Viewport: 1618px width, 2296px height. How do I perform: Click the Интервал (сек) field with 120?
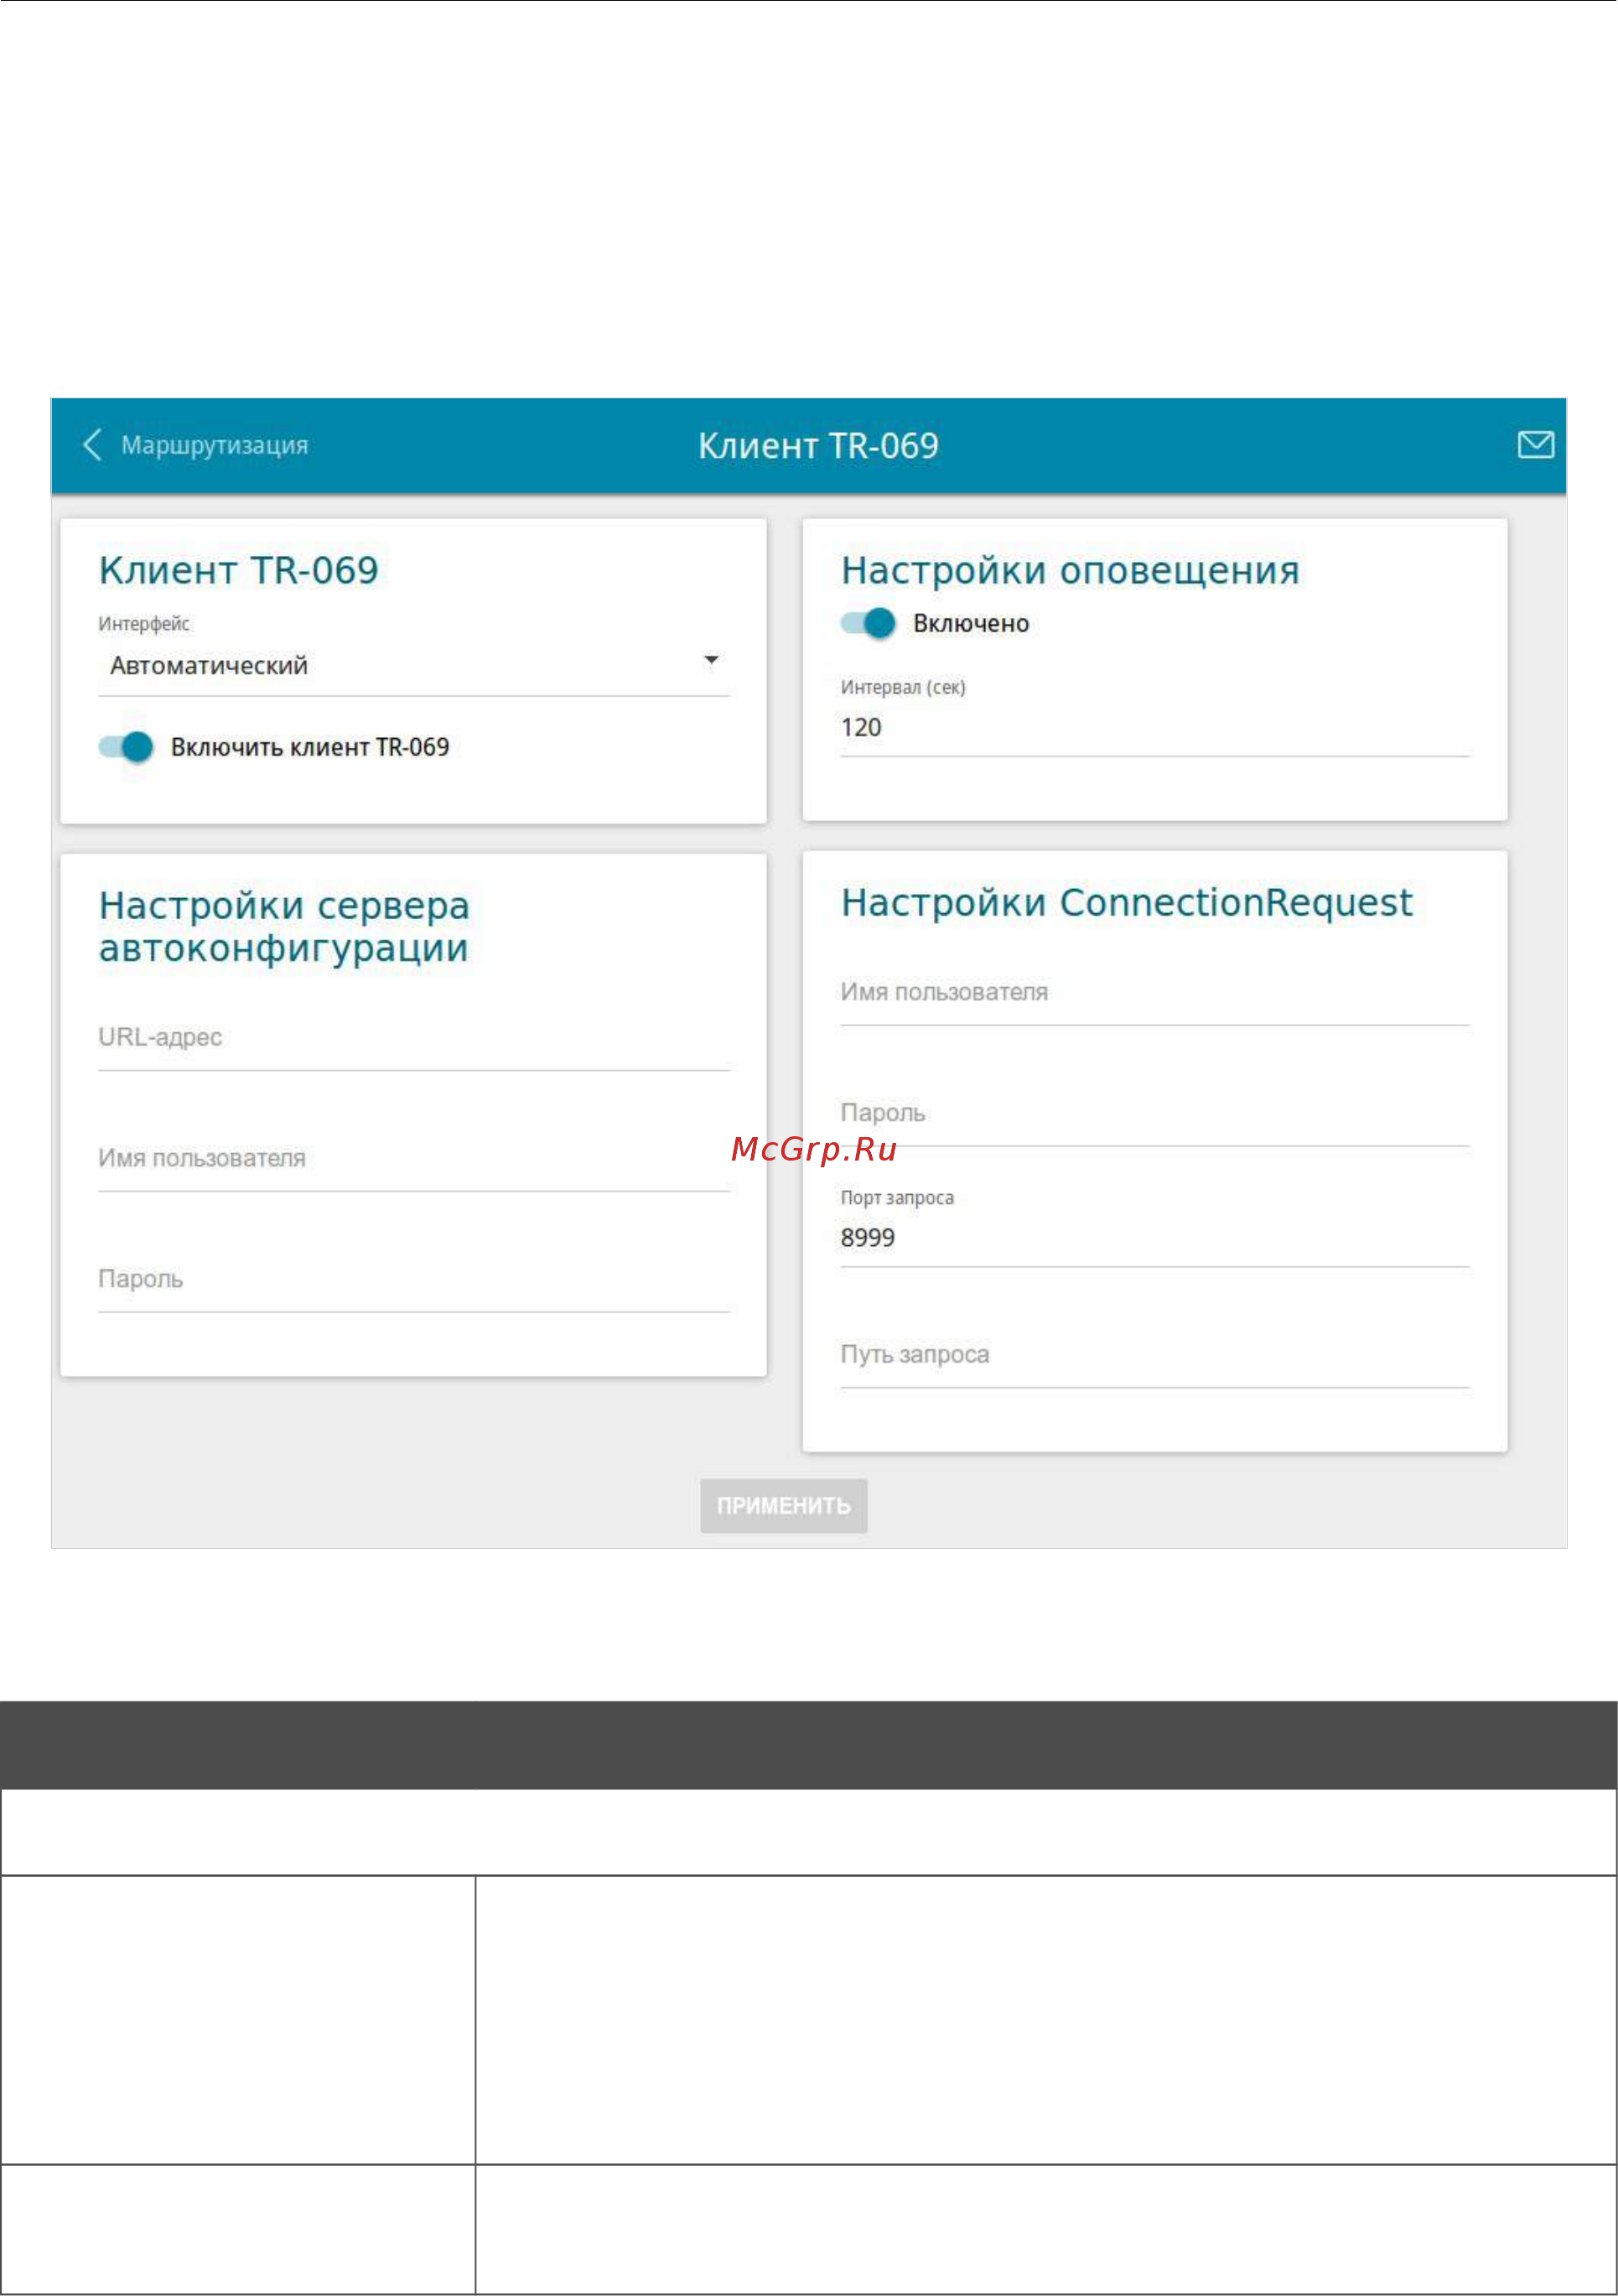(x=1155, y=728)
